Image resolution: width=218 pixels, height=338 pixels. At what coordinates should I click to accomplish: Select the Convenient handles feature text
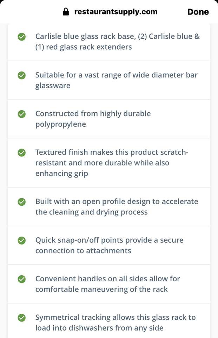click(x=107, y=284)
